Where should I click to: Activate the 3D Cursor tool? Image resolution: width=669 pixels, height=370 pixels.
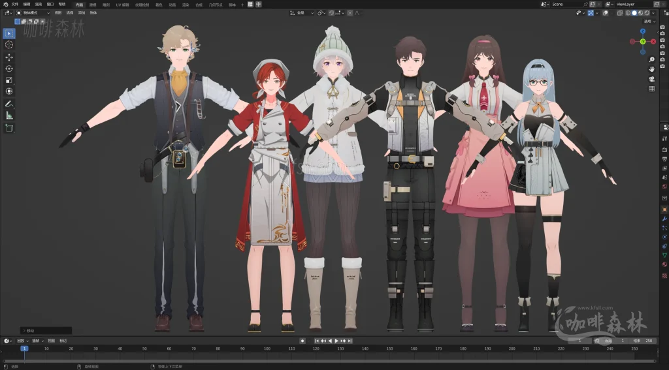pos(9,45)
